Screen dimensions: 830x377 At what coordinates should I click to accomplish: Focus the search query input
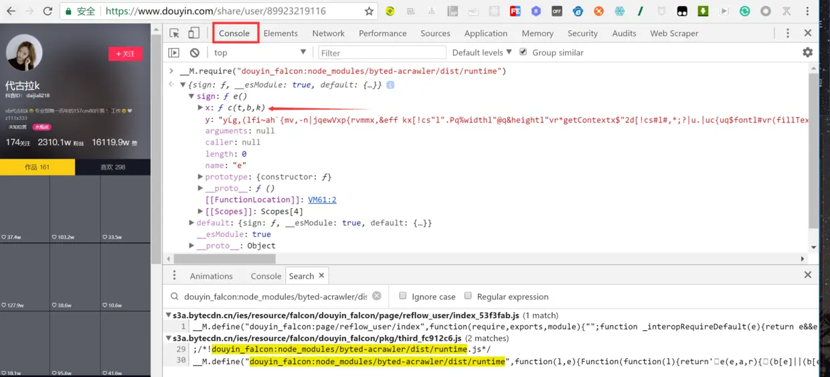(x=275, y=296)
